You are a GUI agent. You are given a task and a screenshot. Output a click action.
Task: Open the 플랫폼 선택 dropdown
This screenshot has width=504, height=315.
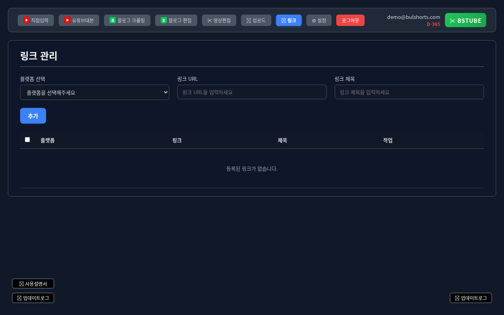coord(94,93)
